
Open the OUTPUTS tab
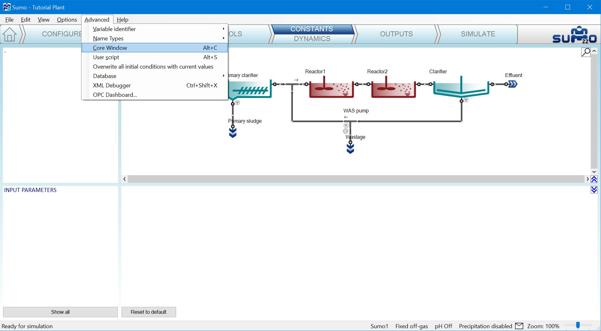tap(396, 34)
